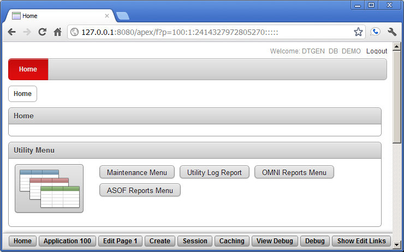Select the red Home navigation tab
The image size is (404, 252).
click(28, 69)
